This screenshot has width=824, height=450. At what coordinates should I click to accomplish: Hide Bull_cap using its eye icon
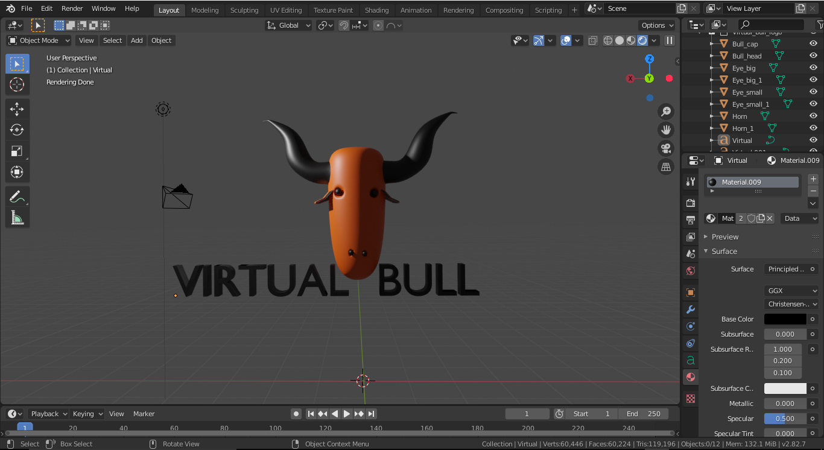point(813,44)
